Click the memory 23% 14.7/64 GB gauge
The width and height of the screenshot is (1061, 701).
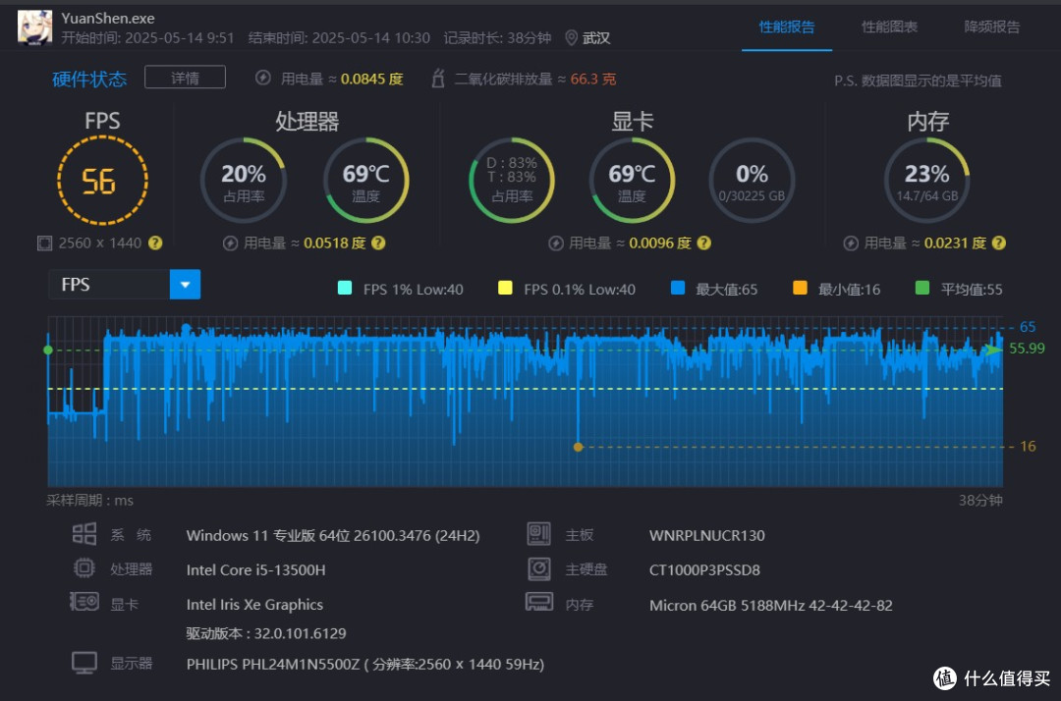(x=927, y=181)
